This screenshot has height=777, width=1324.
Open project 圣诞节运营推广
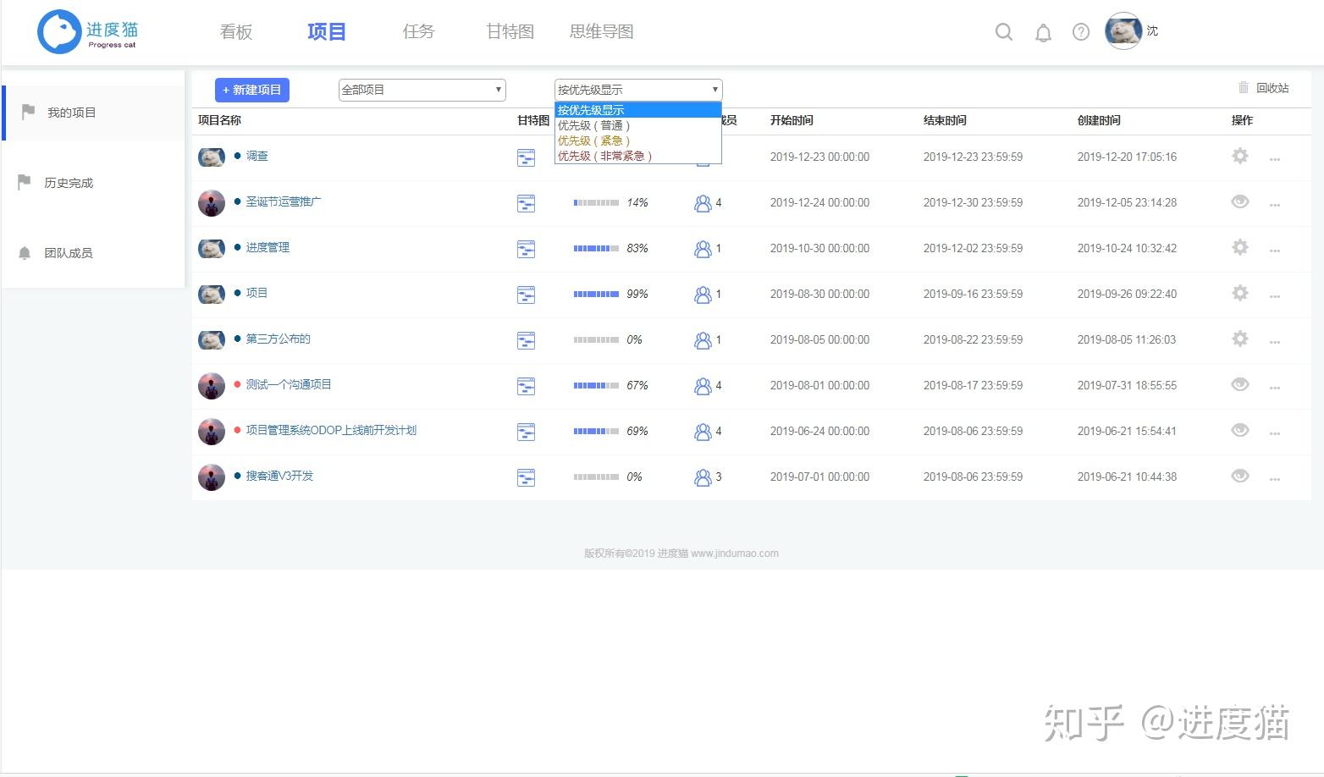pyautogui.click(x=284, y=201)
